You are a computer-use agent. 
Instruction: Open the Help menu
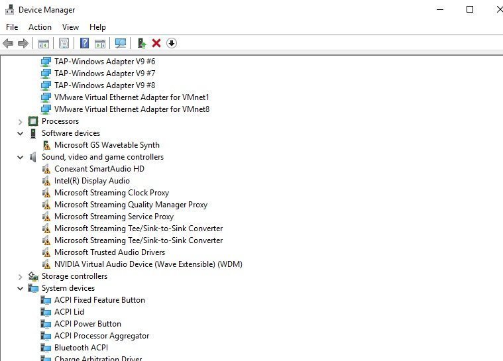pyautogui.click(x=97, y=27)
